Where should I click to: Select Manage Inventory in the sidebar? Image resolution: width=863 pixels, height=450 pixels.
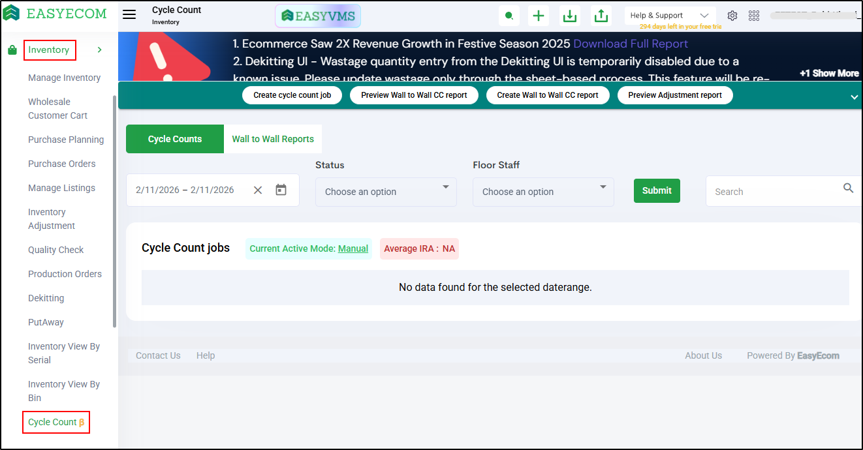pyautogui.click(x=64, y=78)
